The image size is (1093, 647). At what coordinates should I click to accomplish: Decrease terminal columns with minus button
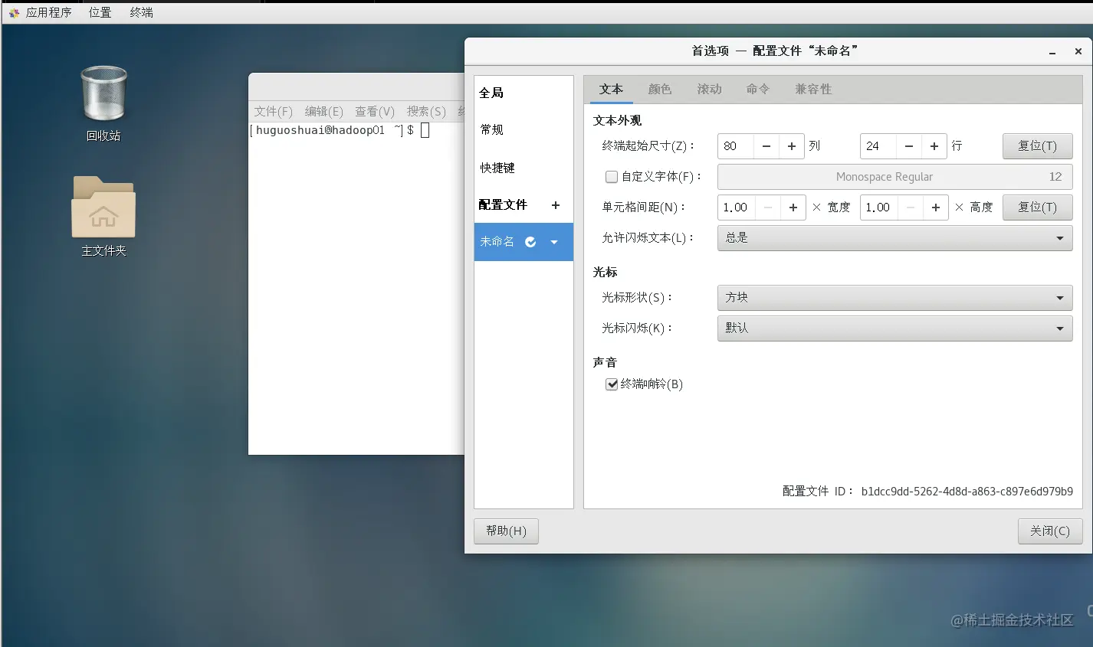click(x=766, y=146)
